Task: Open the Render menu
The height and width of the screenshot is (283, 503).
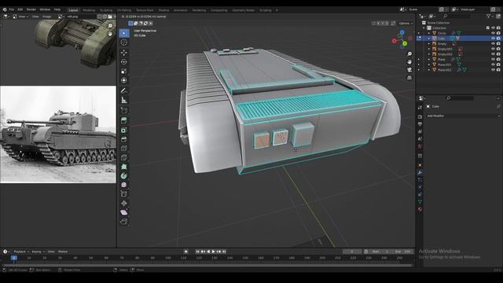Action: (x=31, y=9)
